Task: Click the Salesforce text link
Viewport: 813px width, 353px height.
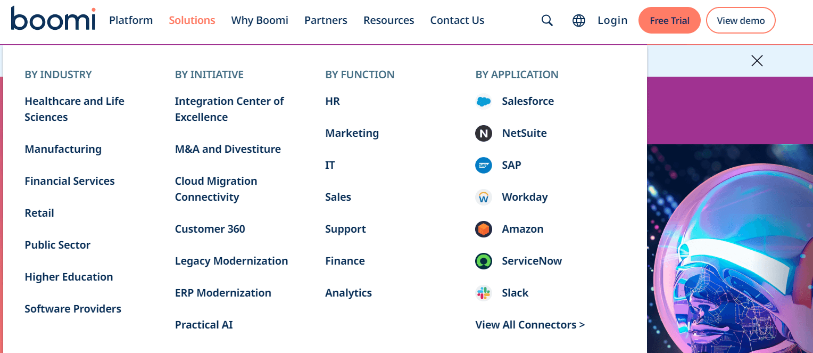Action: pos(528,101)
